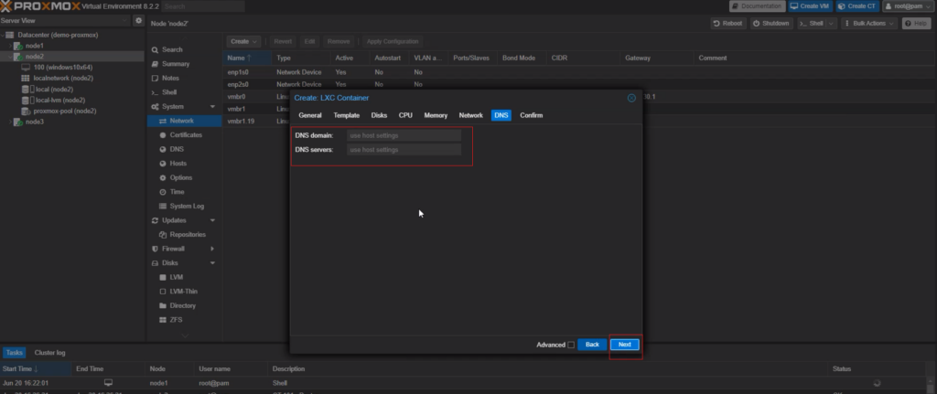Click DNS domain input field
This screenshot has width=937, height=394.
404,135
